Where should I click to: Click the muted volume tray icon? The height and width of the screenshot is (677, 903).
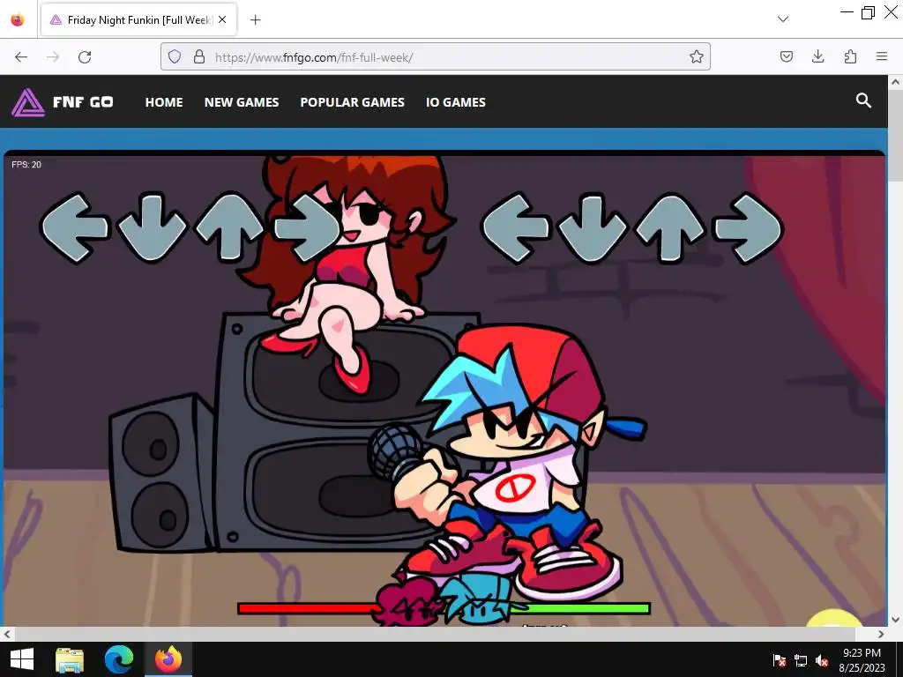click(x=822, y=660)
